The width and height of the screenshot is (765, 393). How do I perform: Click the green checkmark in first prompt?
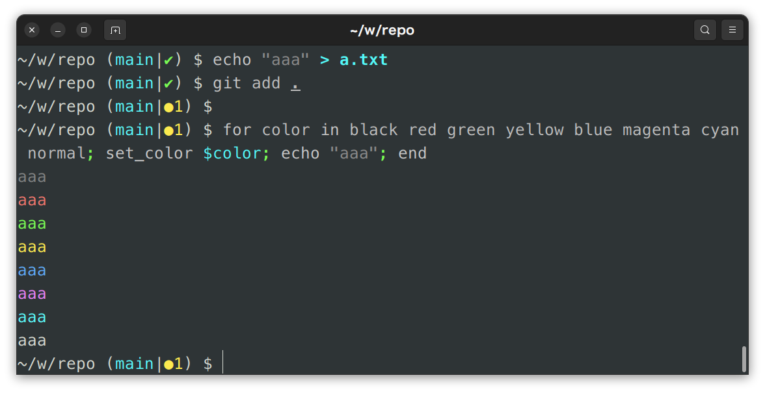[168, 60]
